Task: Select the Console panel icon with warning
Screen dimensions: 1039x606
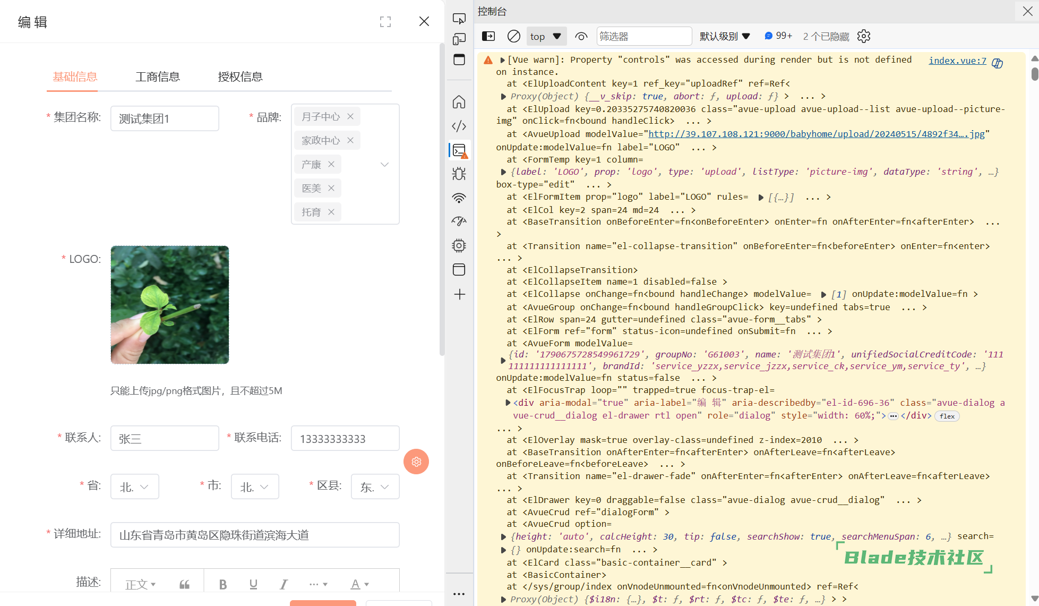Action: pyautogui.click(x=459, y=150)
